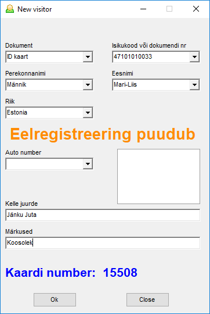Focus the empty Auto number field
210x314 pixels.
44,164
